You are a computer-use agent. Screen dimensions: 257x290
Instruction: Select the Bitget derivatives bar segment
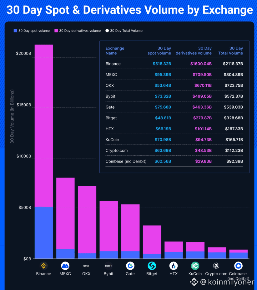point(152,240)
